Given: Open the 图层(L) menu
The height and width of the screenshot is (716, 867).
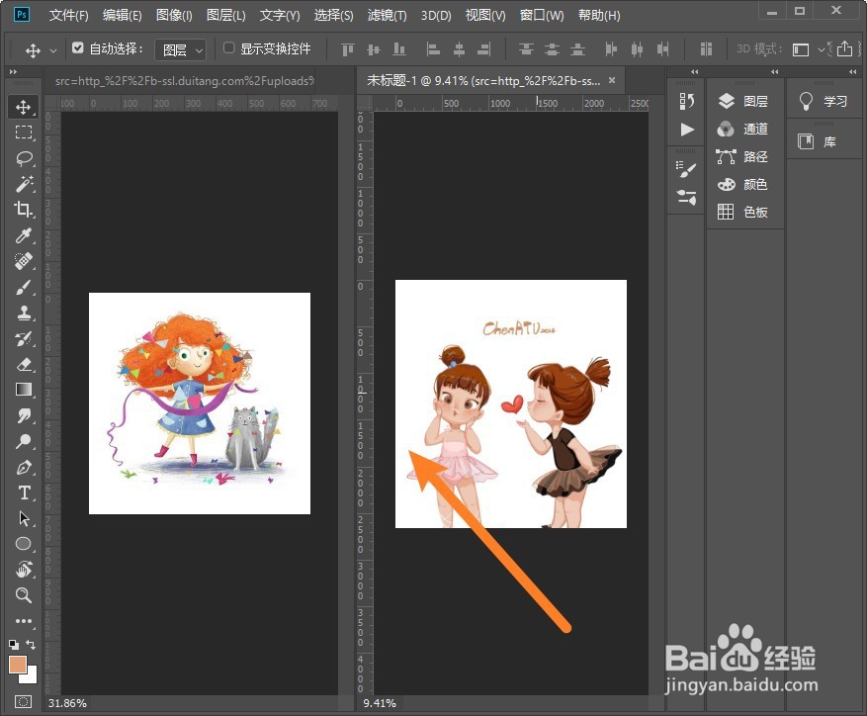Looking at the screenshot, I should tap(226, 16).
